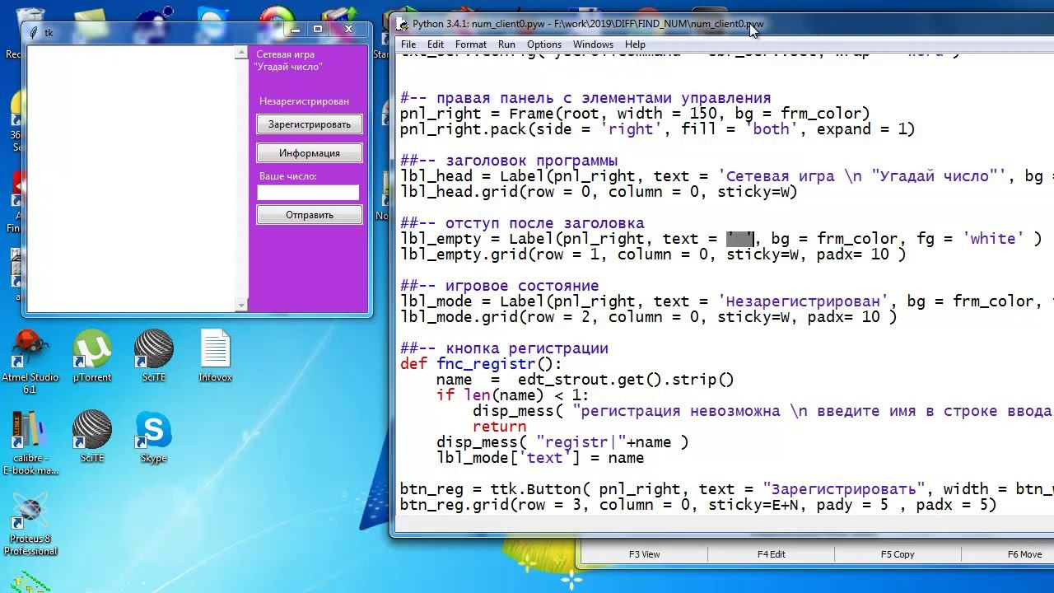The width and height of the screenshot is (1054, 593).
Task: Click scroll up arrow in tk text area
Action: [241, 53]
